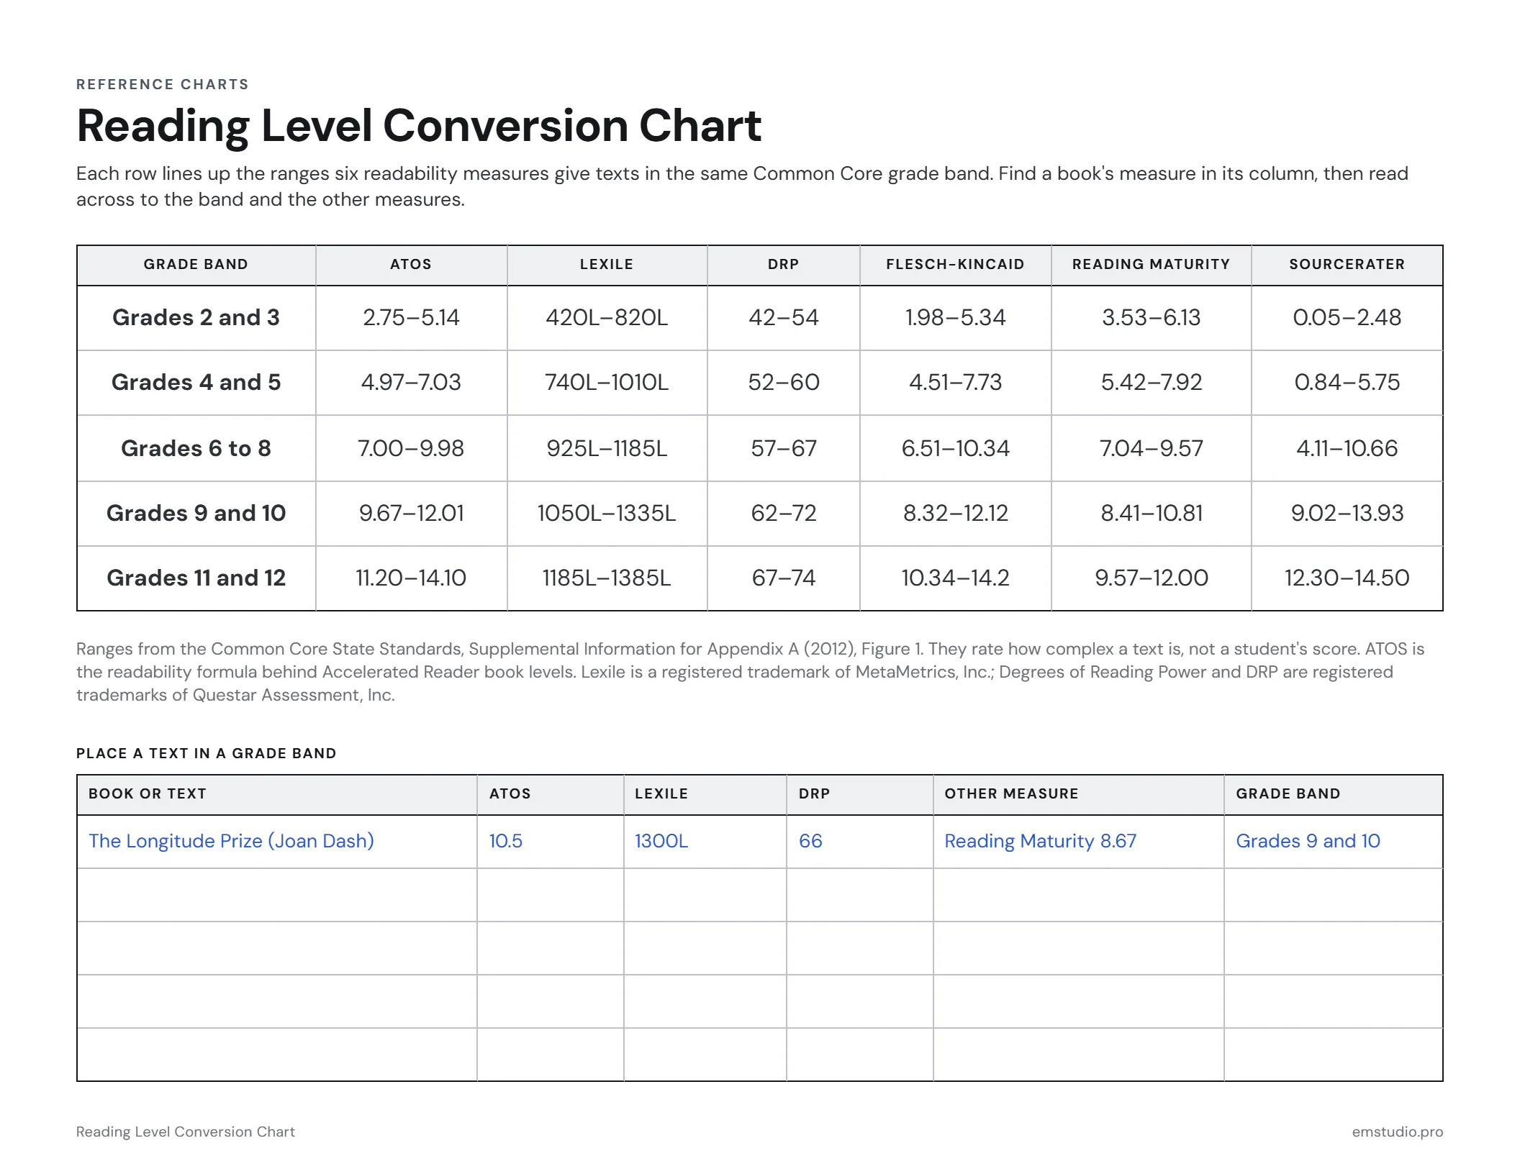Click the Flesch-Kincaid value 10.34–14.2
This screenshot has height=1174, width=1520.
tap(955, 578)
